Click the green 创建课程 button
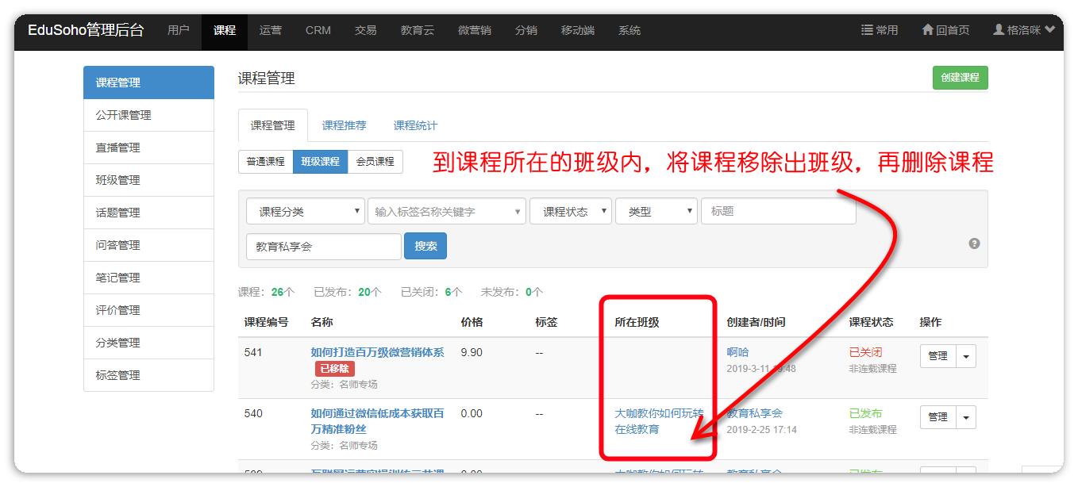Image resolution: width=1078 pixels, height=487 pixels. coord(960,78)
